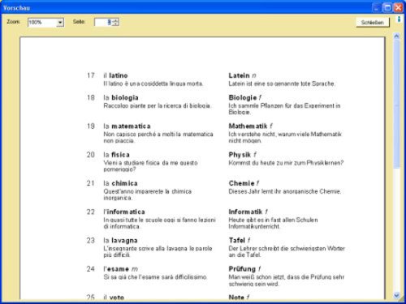
Task: Increase the Seite page number spinner
Action: (x=115, y=20)
